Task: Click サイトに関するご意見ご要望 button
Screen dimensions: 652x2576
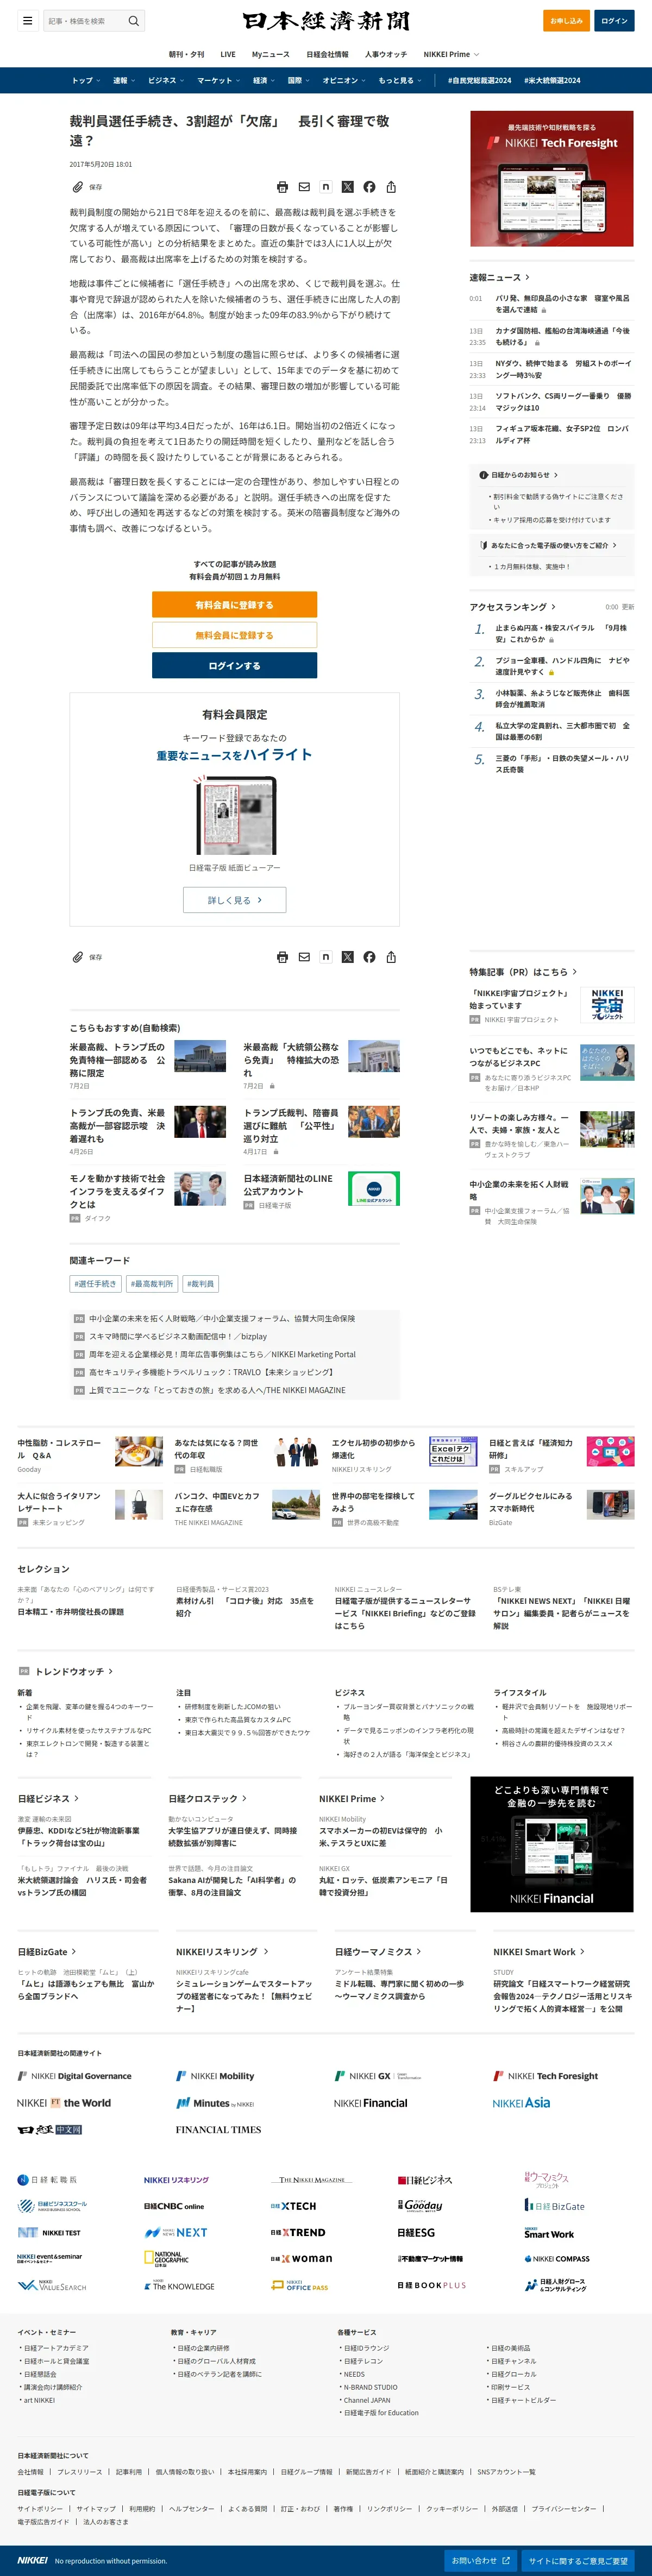Action: coord(578,2560)
